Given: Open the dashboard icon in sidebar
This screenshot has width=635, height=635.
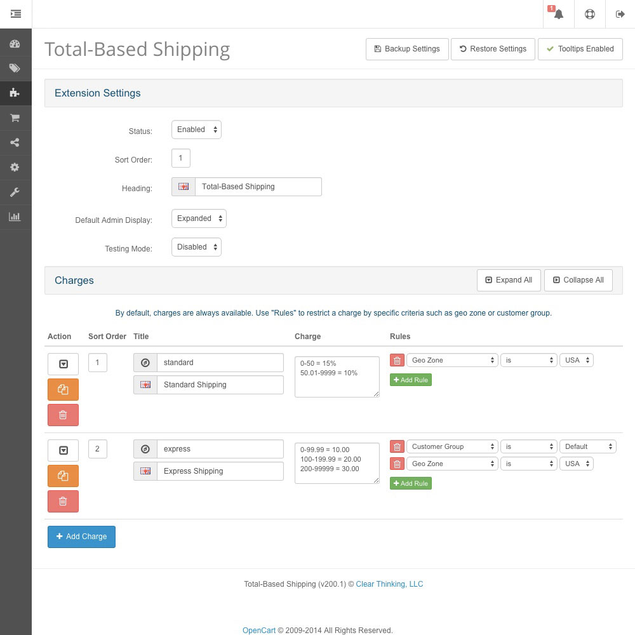Looking at the screenshot, I should point(15,44).
